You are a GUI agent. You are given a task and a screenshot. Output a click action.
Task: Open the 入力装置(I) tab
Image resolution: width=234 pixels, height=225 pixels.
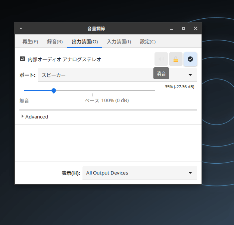[119, 41]
